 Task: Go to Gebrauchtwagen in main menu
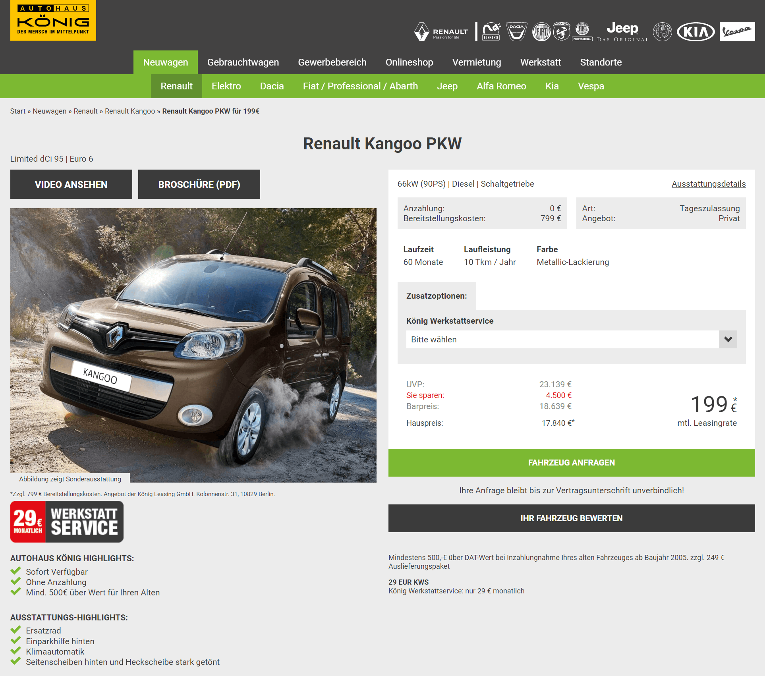[x=243, y=62]
